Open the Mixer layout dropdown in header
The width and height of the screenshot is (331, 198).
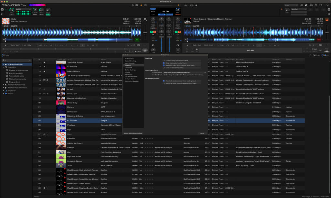coord(291,5)
